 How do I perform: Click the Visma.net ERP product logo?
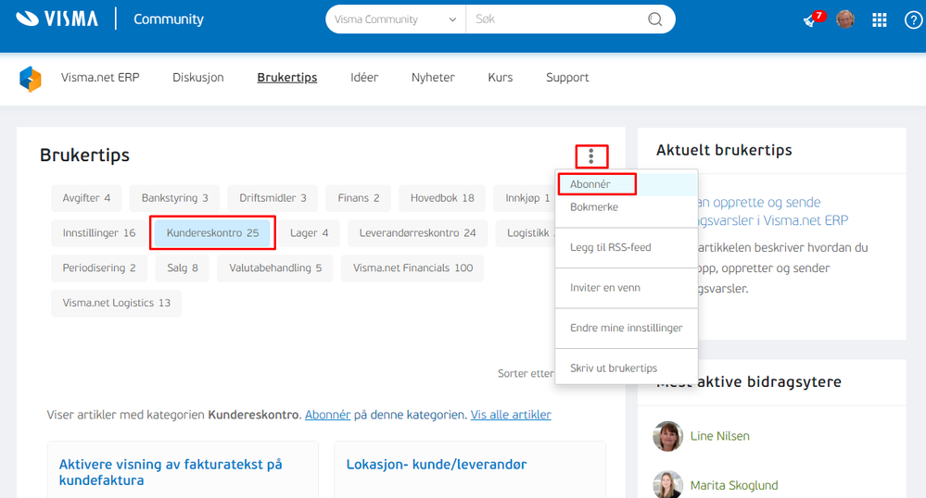[30, 79]
